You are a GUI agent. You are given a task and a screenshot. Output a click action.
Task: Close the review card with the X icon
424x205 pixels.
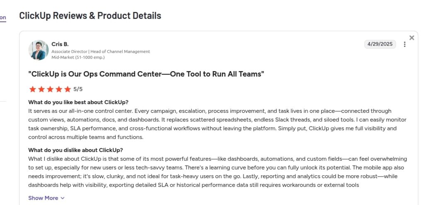click(412, 38)
